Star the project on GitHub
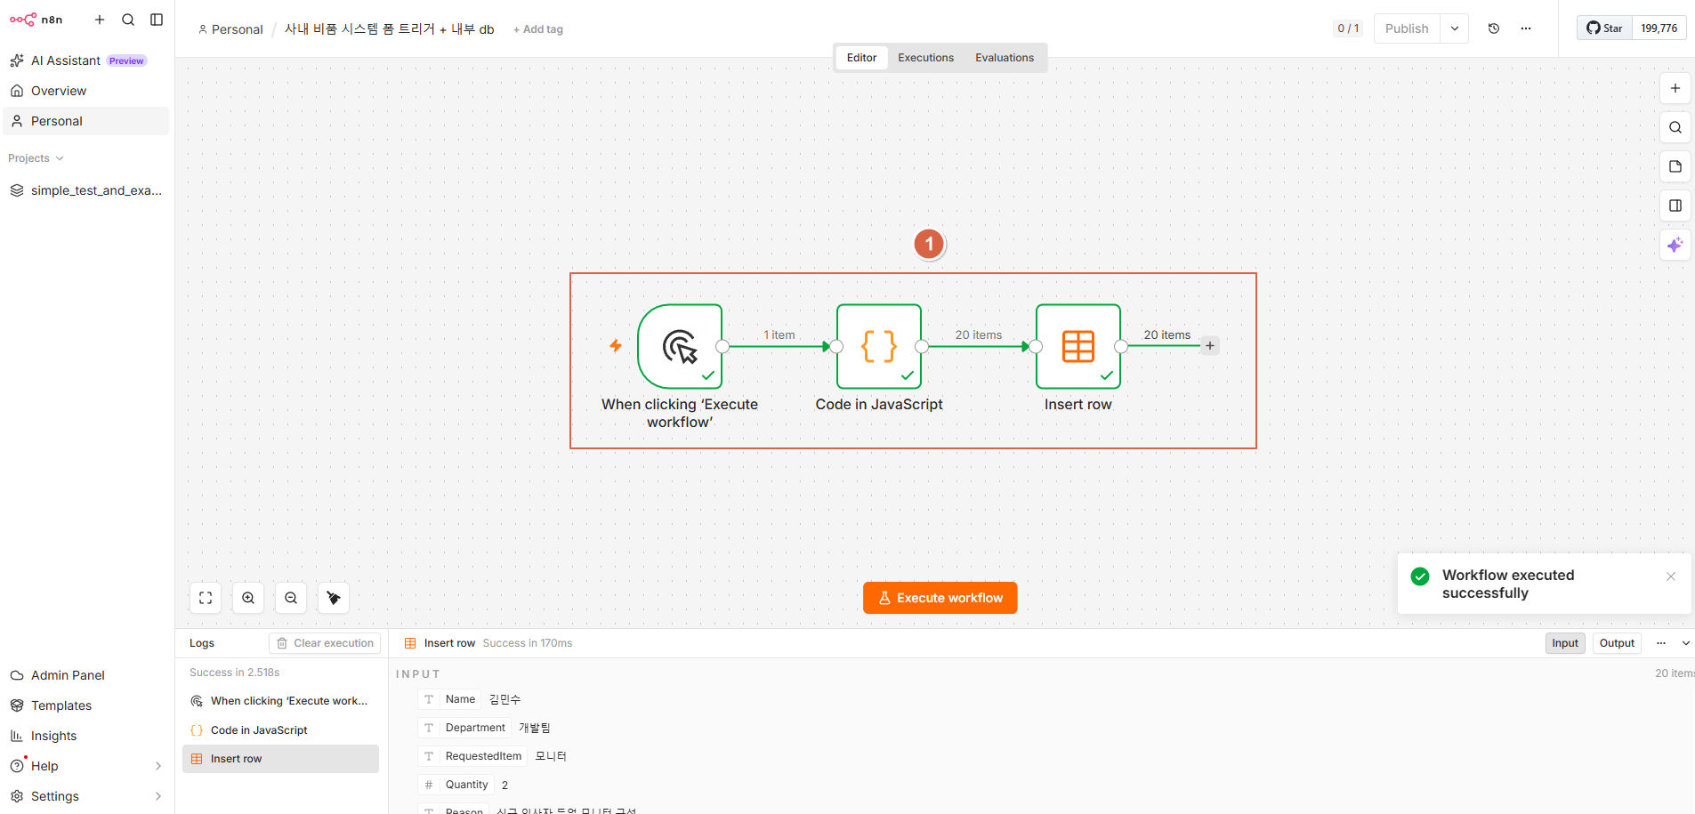The image size is (1695, 814). [1605, 28]
